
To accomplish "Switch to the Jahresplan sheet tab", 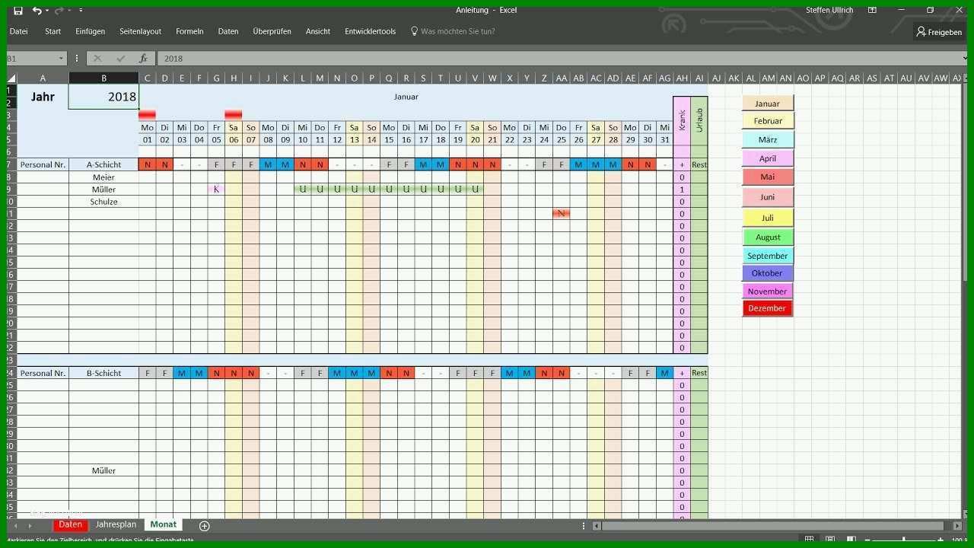I will point(116,524).
